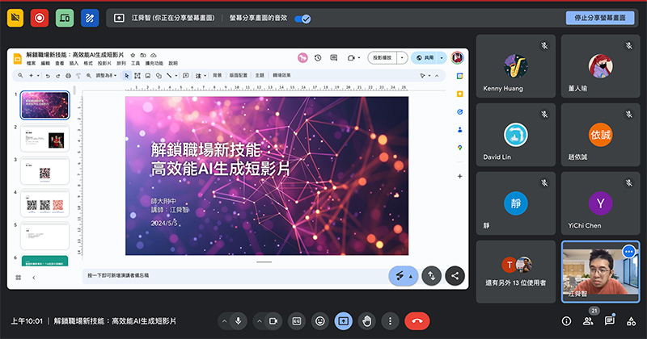Select the text box tool
Screen dimensions: 647x339
pyautogui.click(x=137, y=76)
